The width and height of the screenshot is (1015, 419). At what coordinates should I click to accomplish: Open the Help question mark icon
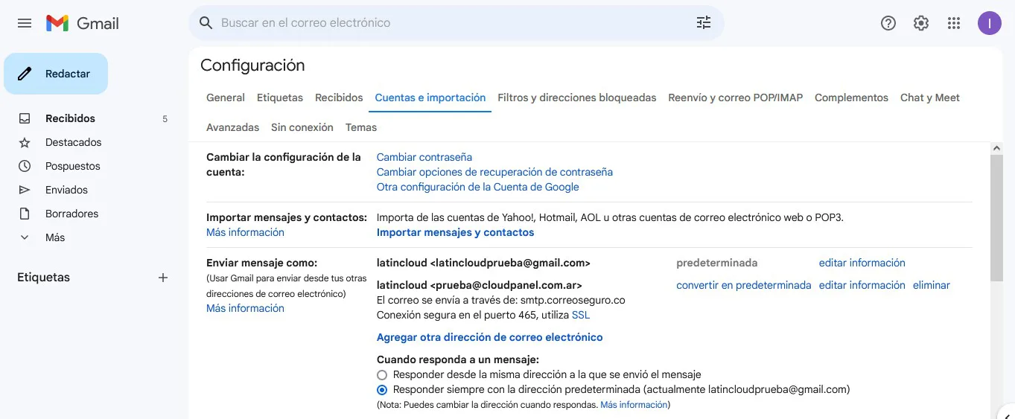pos(888,23)
